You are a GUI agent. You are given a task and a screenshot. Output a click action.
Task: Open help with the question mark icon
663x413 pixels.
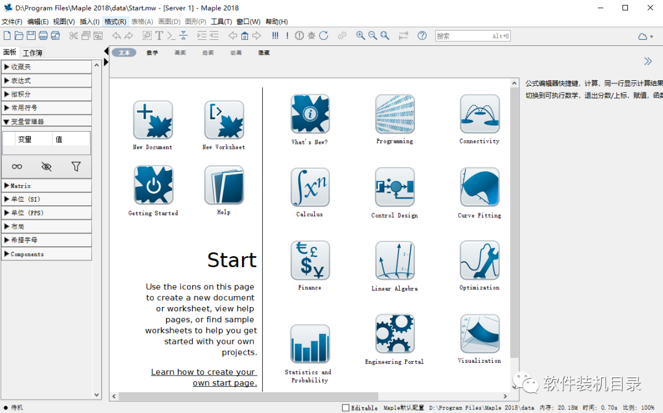pyautogui.click(x=422, y=36)
